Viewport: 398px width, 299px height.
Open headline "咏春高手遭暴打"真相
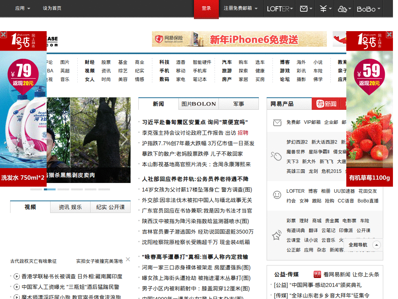pos(195,257)
